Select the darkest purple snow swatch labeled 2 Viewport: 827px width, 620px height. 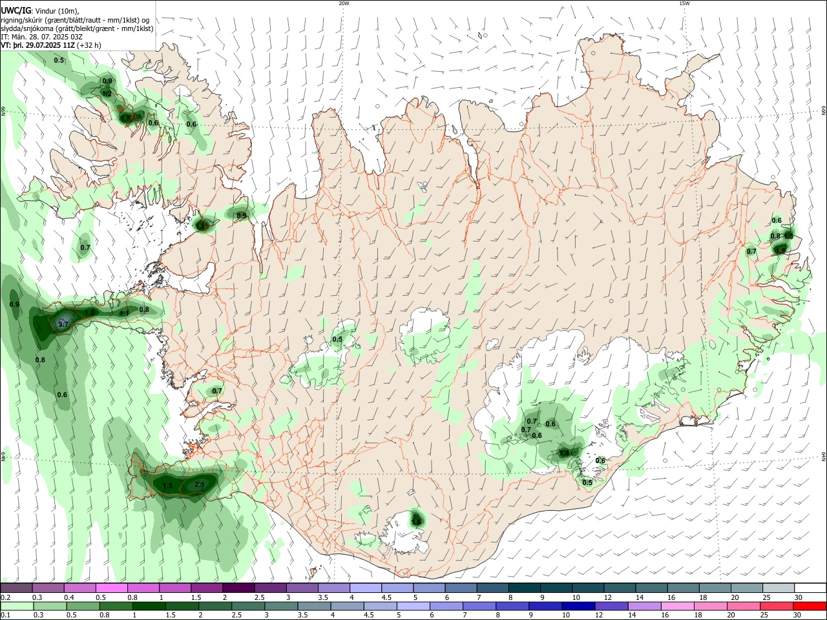click(238, 588)
